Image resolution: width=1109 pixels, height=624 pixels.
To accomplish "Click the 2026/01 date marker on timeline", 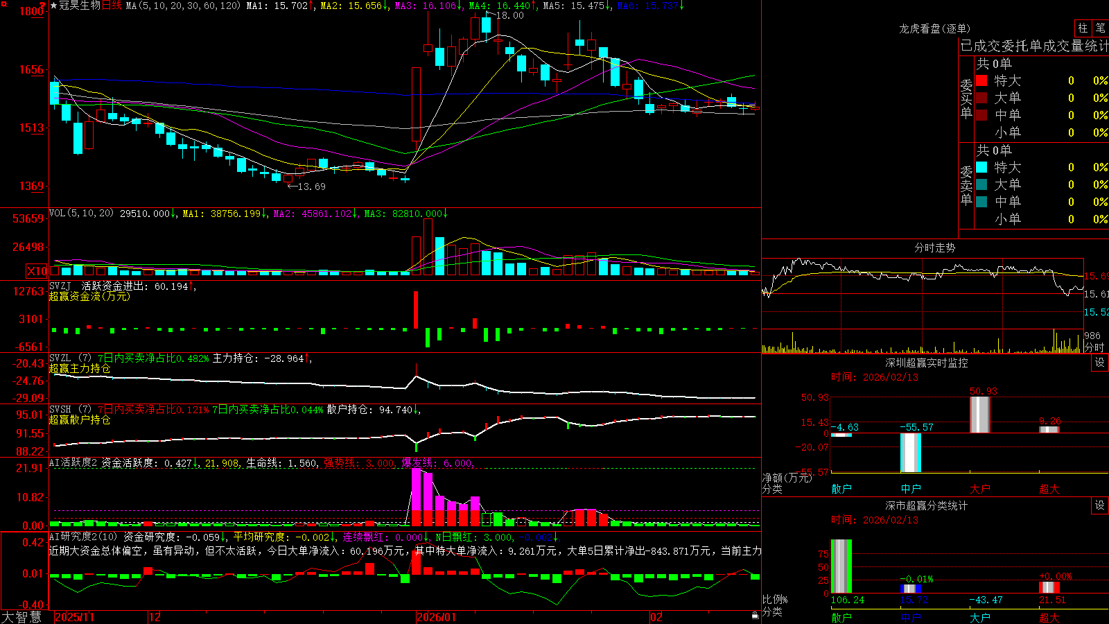I will pyautogui.click(x=436, y=617).
